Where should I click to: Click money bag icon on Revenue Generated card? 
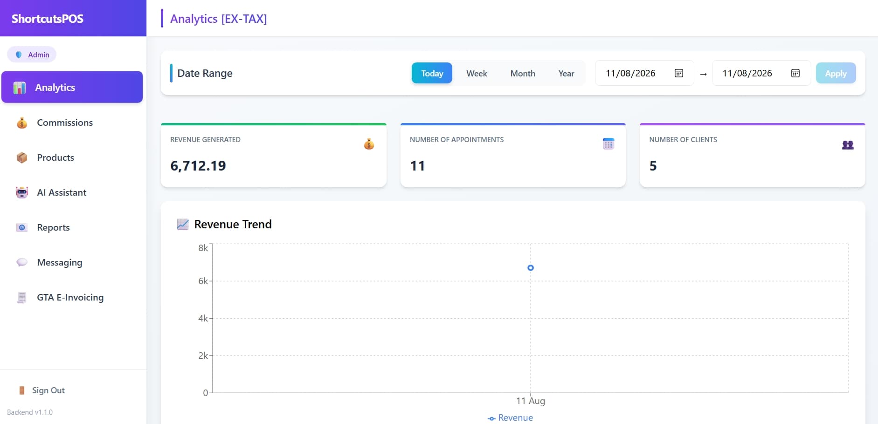tap(369, 144)
